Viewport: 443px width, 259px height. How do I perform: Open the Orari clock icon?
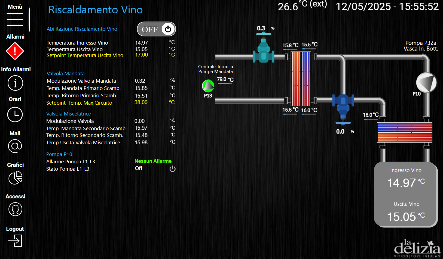pos(15,114)
